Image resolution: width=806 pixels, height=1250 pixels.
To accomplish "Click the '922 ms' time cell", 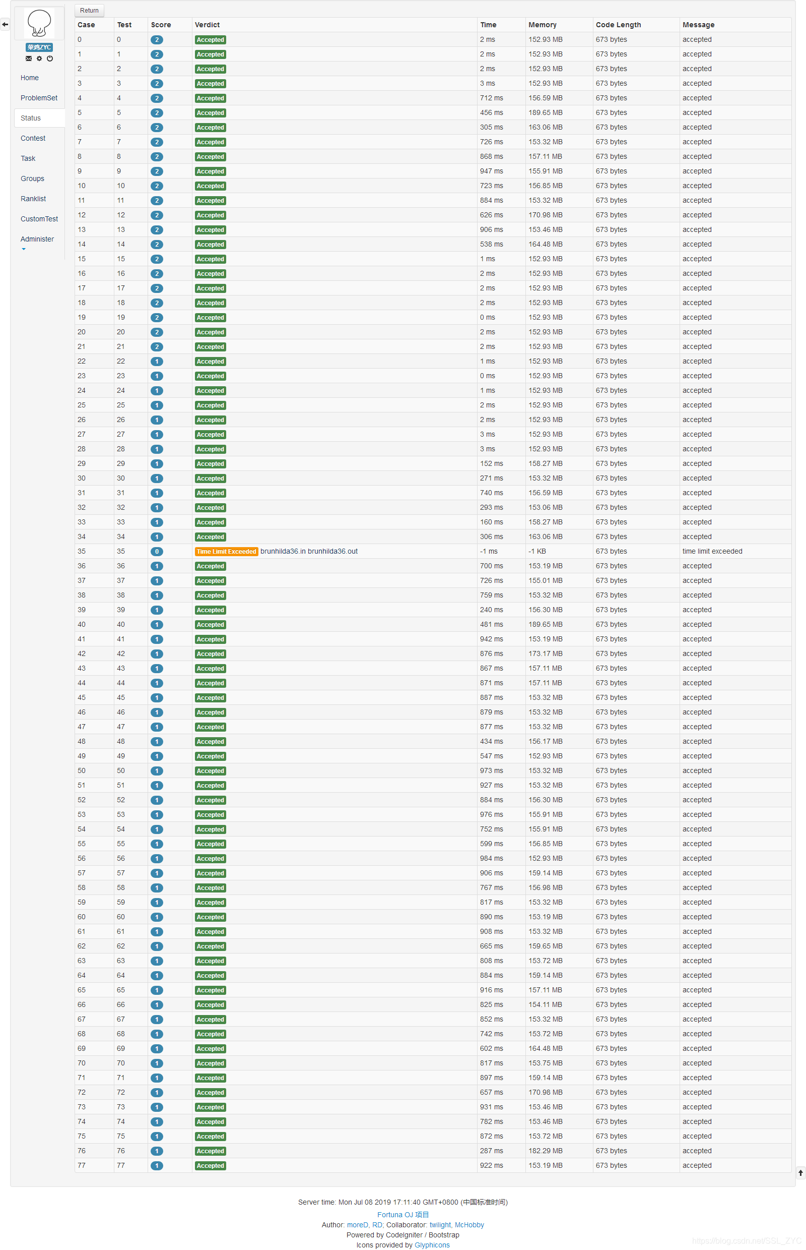I will [492, 1166].
